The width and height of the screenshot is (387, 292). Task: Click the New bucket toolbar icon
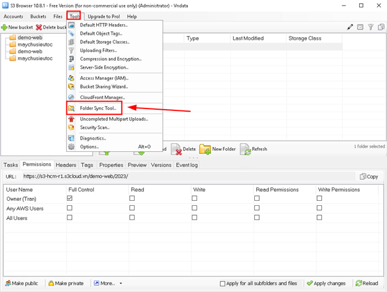(17, 27)
